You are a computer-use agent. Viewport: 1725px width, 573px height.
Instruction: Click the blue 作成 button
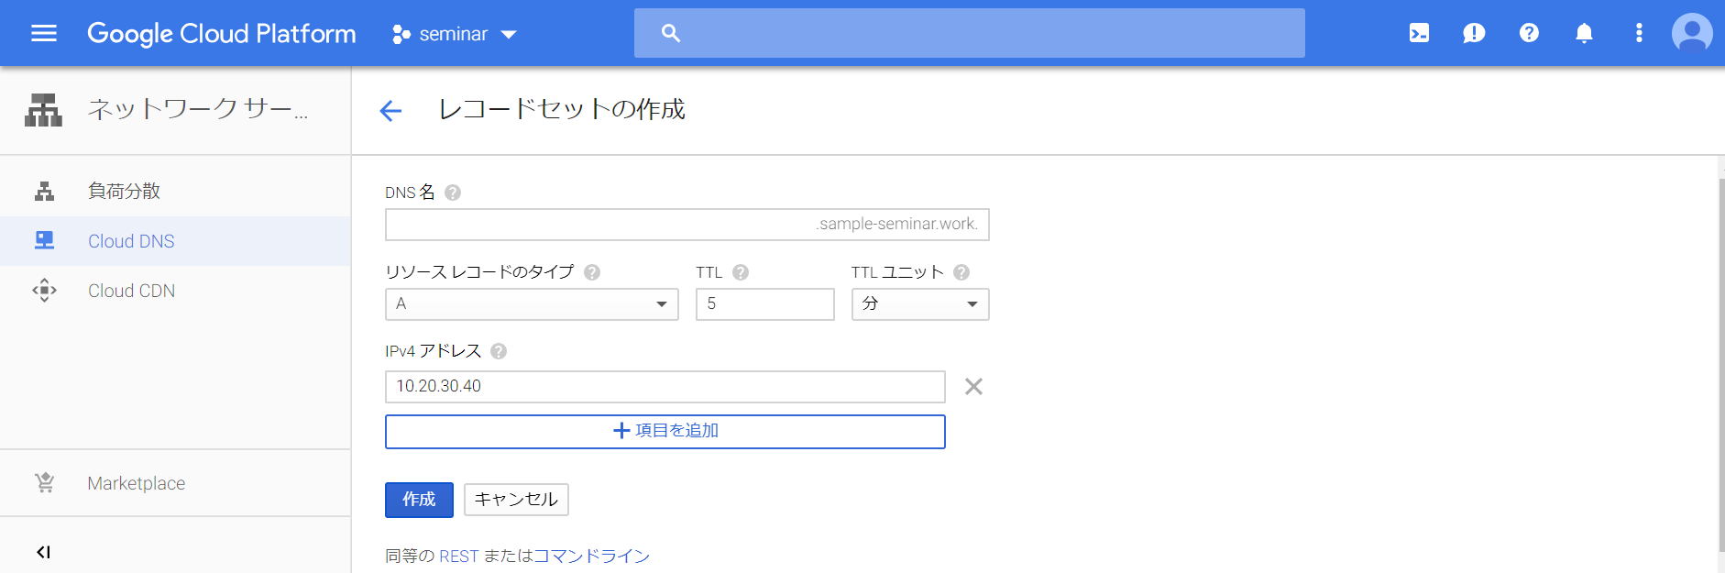click(x=419, y=500)
